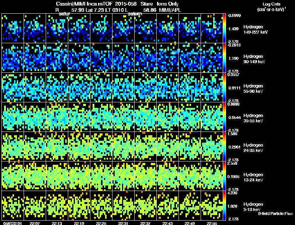Click the color bar beside Hydrogen 35-55 keV
The image size is (295, 225).
[224, 117]
